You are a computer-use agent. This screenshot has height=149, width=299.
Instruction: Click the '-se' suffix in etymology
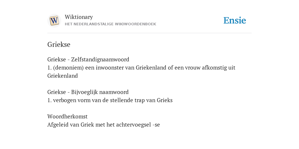pos(156,125)
